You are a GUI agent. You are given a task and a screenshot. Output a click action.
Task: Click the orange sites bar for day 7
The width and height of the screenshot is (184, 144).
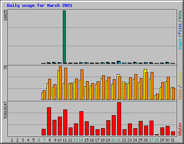tap(44, 95)
